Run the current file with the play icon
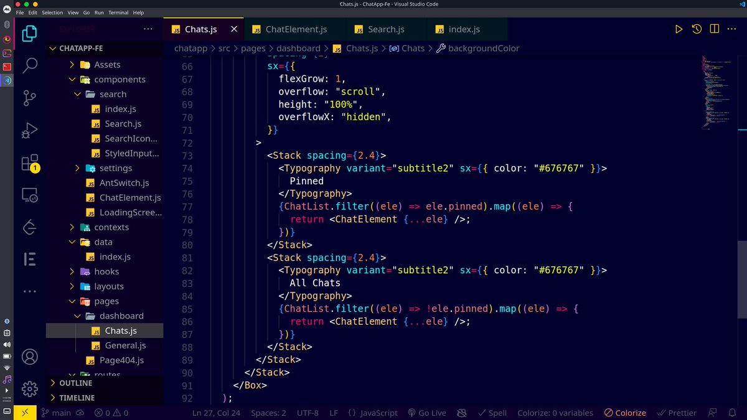The width and height of the screenshot is (747, 420). point(679,29)
